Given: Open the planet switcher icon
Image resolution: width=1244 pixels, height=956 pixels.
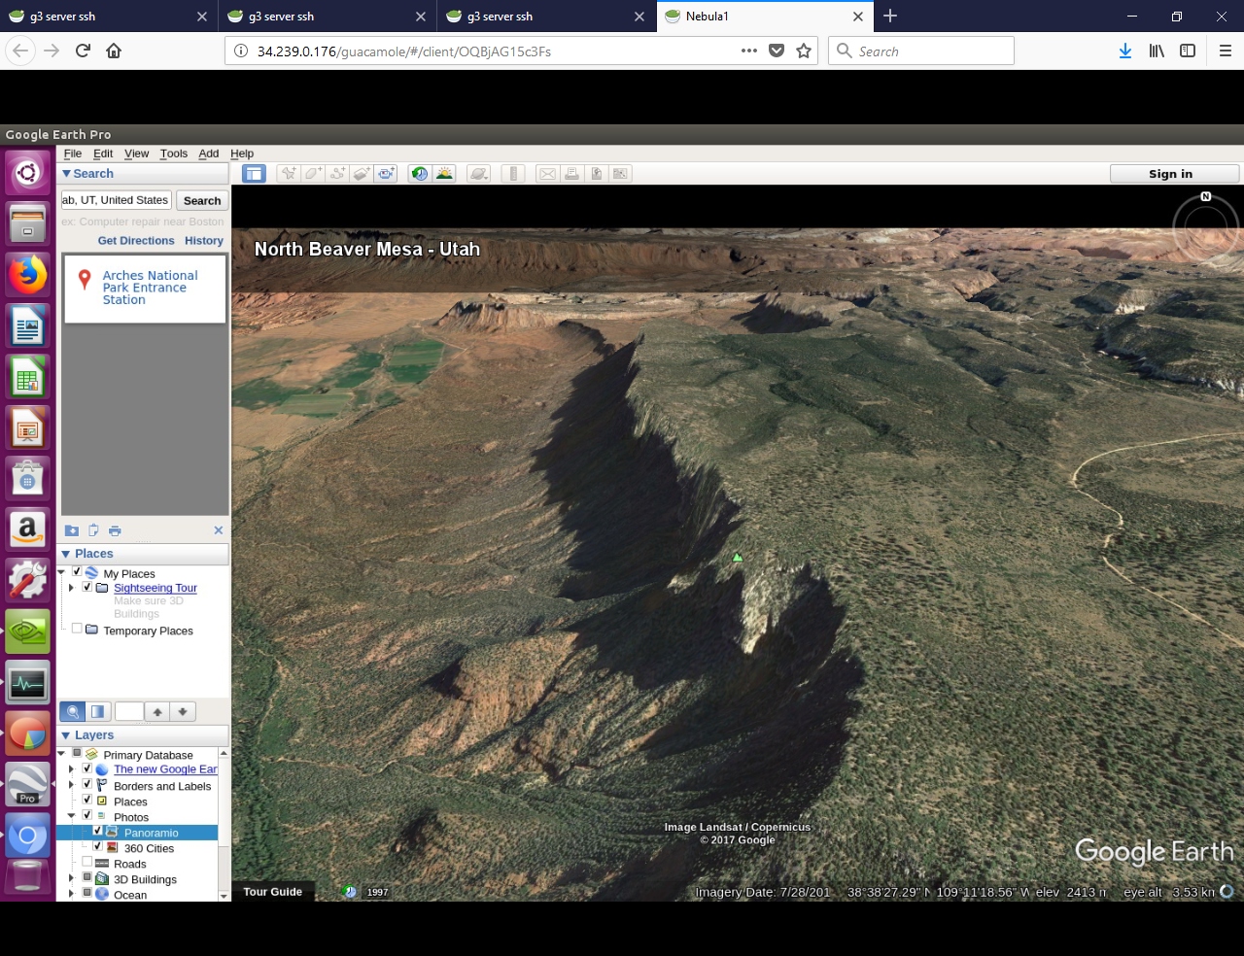Looking at the screenshot, I should coord(478,174).
